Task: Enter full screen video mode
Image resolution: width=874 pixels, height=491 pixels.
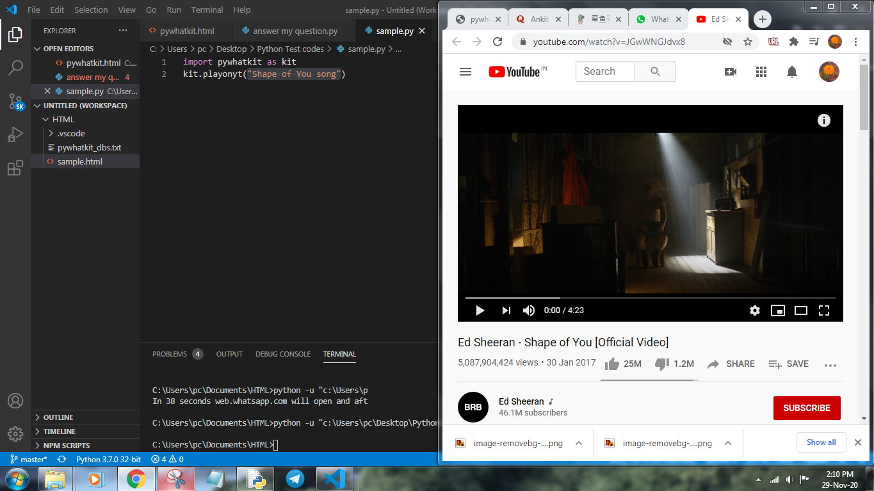Action: pos(824,310)
